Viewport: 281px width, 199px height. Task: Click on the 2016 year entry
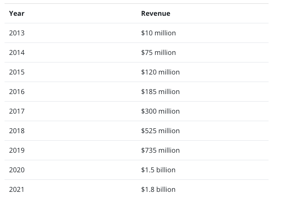pyautogui.click(x=17, y=92)
